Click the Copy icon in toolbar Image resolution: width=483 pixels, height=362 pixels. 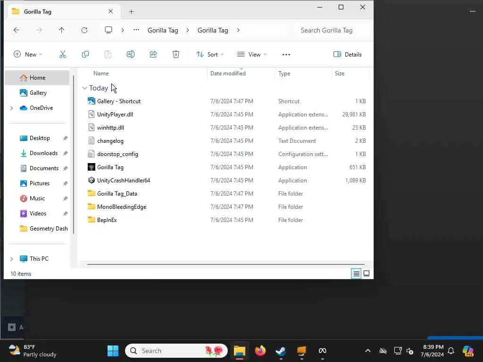pos(85,55)
